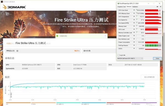Click the question mark help icon
Image resolution: width=165 pixels, height=106 pixels.
105,36
